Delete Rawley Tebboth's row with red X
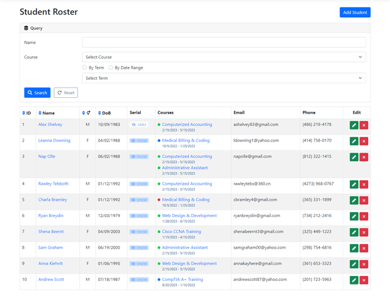This screenshot has width=390, height=298. [364, 184]
